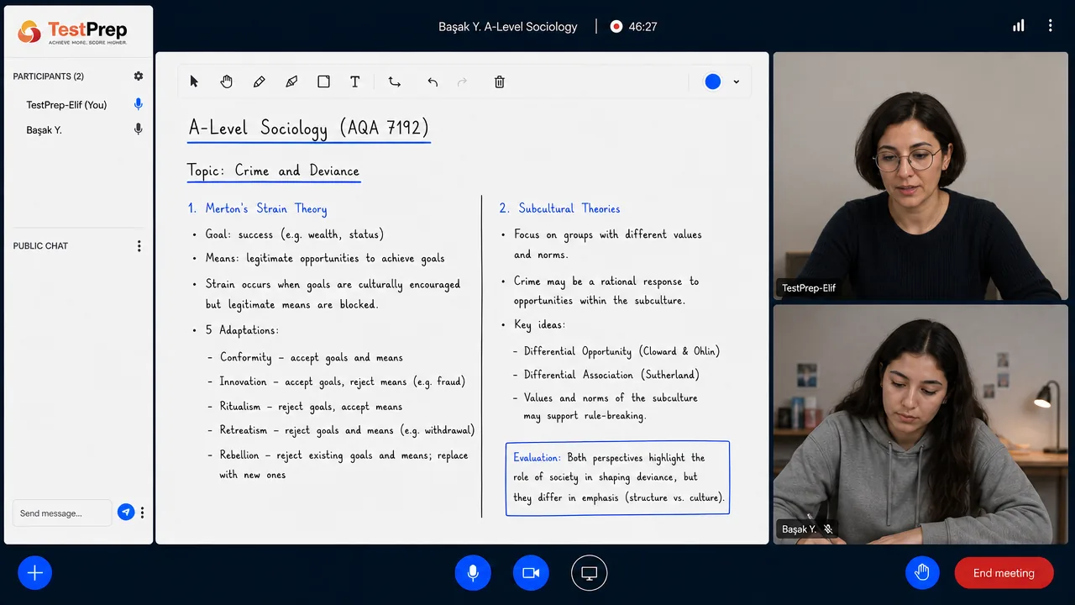End the meeting
Image resolution: width=1075 pixels, height=605 pixels.
pyautogui.click(x=1004, y=573)
